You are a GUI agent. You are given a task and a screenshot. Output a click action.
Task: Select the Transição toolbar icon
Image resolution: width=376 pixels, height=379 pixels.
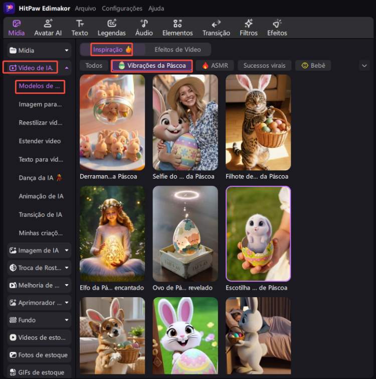point(216,27)
